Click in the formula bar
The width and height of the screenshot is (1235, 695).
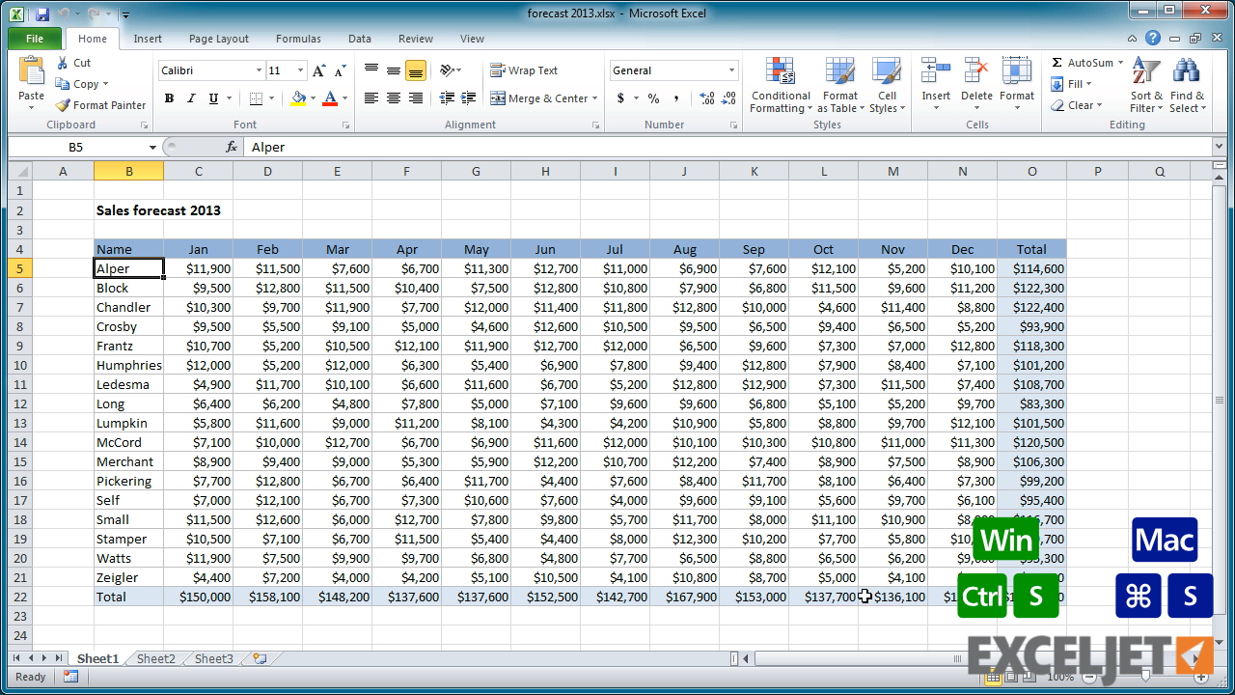pos(728,147)
